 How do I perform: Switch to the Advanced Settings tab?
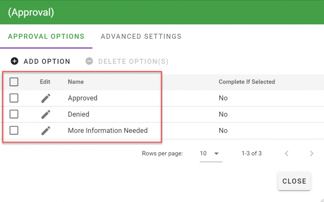click(141, 36)
